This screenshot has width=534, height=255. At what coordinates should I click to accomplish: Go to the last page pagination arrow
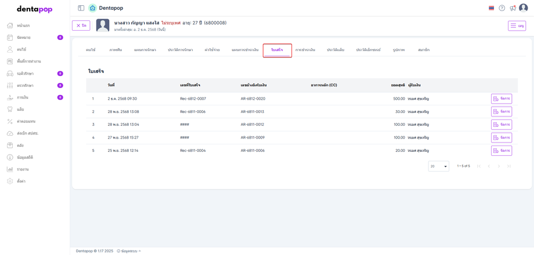tap(509, 166)
